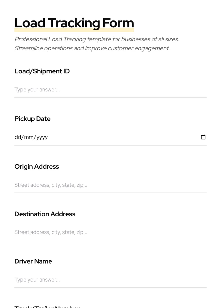Click the Origin Address heading
The image size is (221, 308).
tap(37, 166)
